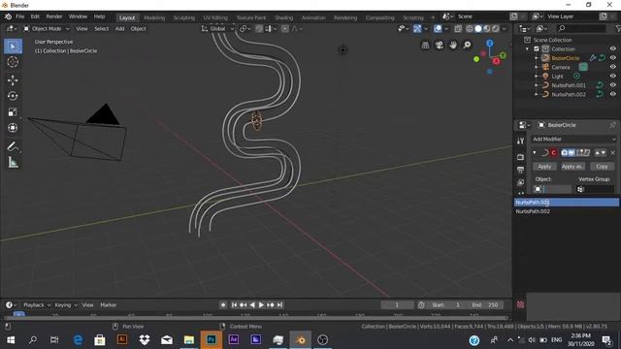Open the Global transform orientation dropdown

tap(217, 29)
